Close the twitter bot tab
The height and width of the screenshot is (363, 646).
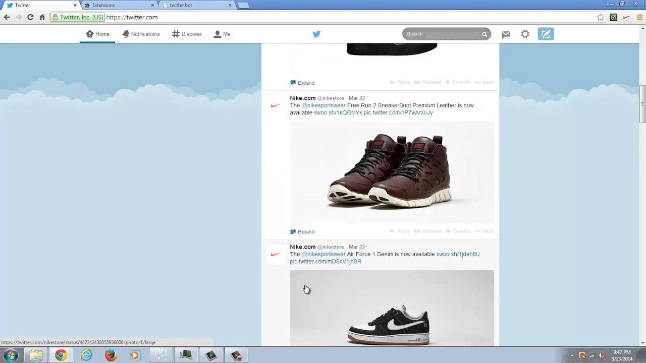click(x=230, y=5)
